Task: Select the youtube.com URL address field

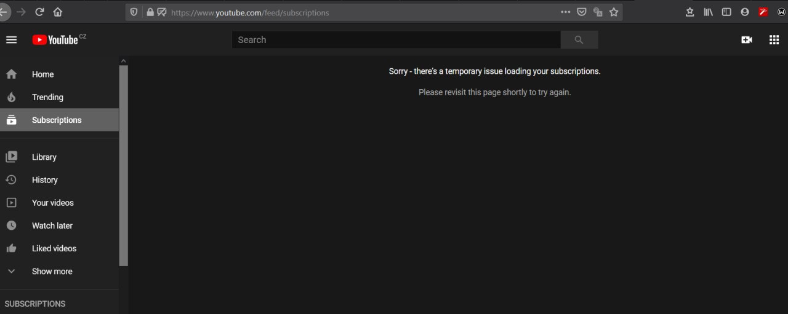Action: (x=363, y=12)
